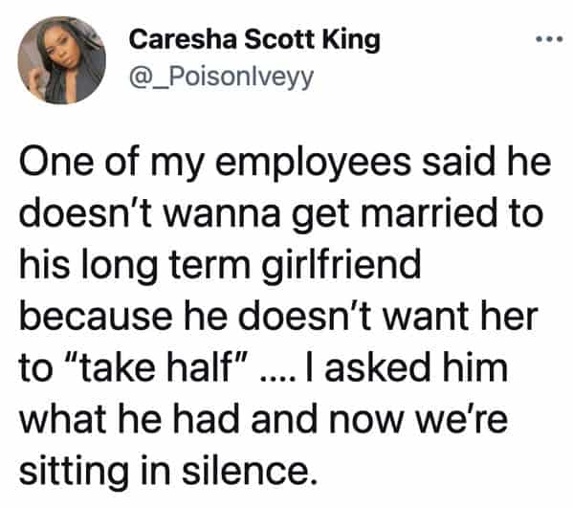
Task: Click the phrase "I asked him"
Action: coord(406,367)
